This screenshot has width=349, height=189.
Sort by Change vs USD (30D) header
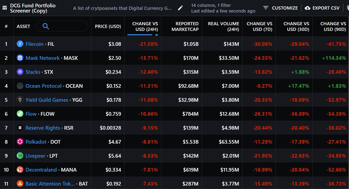coord(296,26)
